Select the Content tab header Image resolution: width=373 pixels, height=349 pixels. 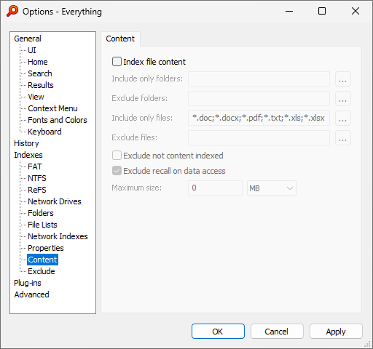click(120, 39)
